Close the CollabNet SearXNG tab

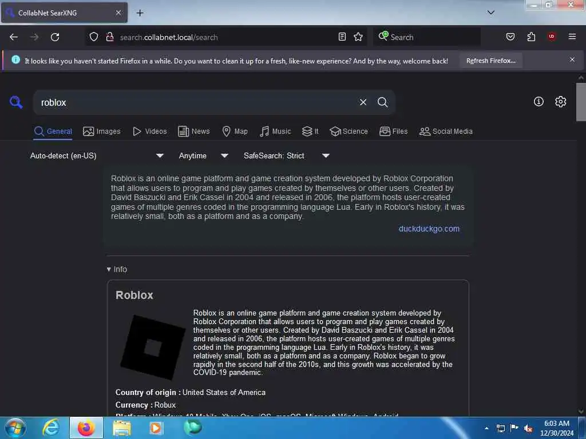coord(118,13)
